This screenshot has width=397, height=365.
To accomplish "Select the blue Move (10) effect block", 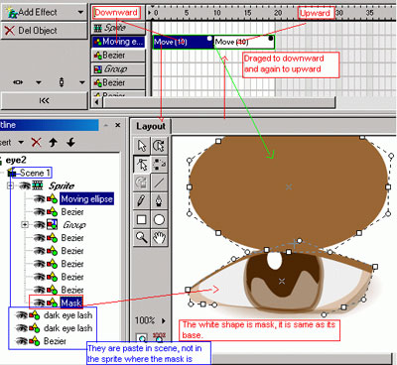I will coord(184,42).
